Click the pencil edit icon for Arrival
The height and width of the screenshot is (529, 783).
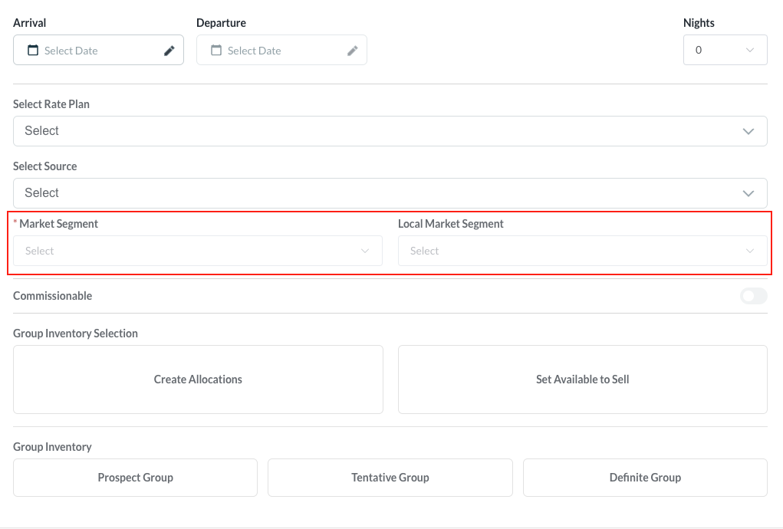pos(169,51)
